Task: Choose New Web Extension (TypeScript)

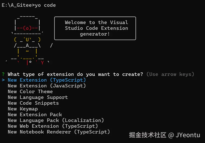Action: coord(53,126)
